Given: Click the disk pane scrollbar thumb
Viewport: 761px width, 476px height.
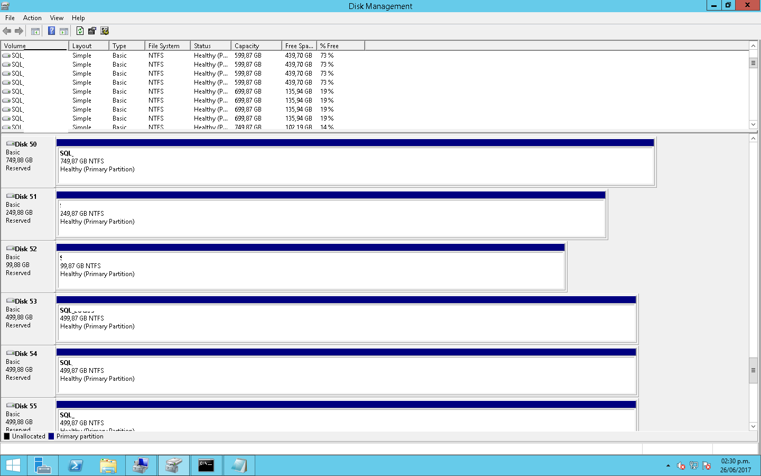Looking at the screenshot, I should click(x=753, y=370).
